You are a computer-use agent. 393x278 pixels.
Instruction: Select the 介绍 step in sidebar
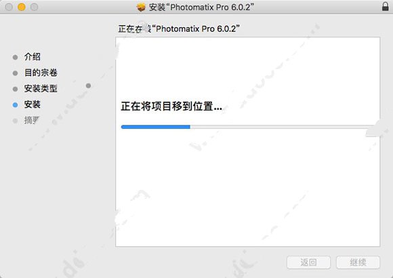(33, 57)
